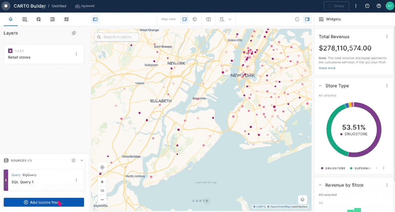
Task: Open Total Revenue widget options menu
Action: pyautogui.click(x=387, y=37)
